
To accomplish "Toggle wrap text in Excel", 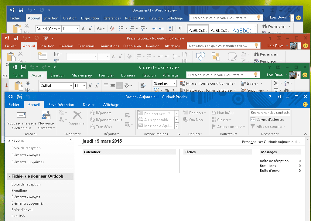I will pyautogui.click(x=143, y=85).
